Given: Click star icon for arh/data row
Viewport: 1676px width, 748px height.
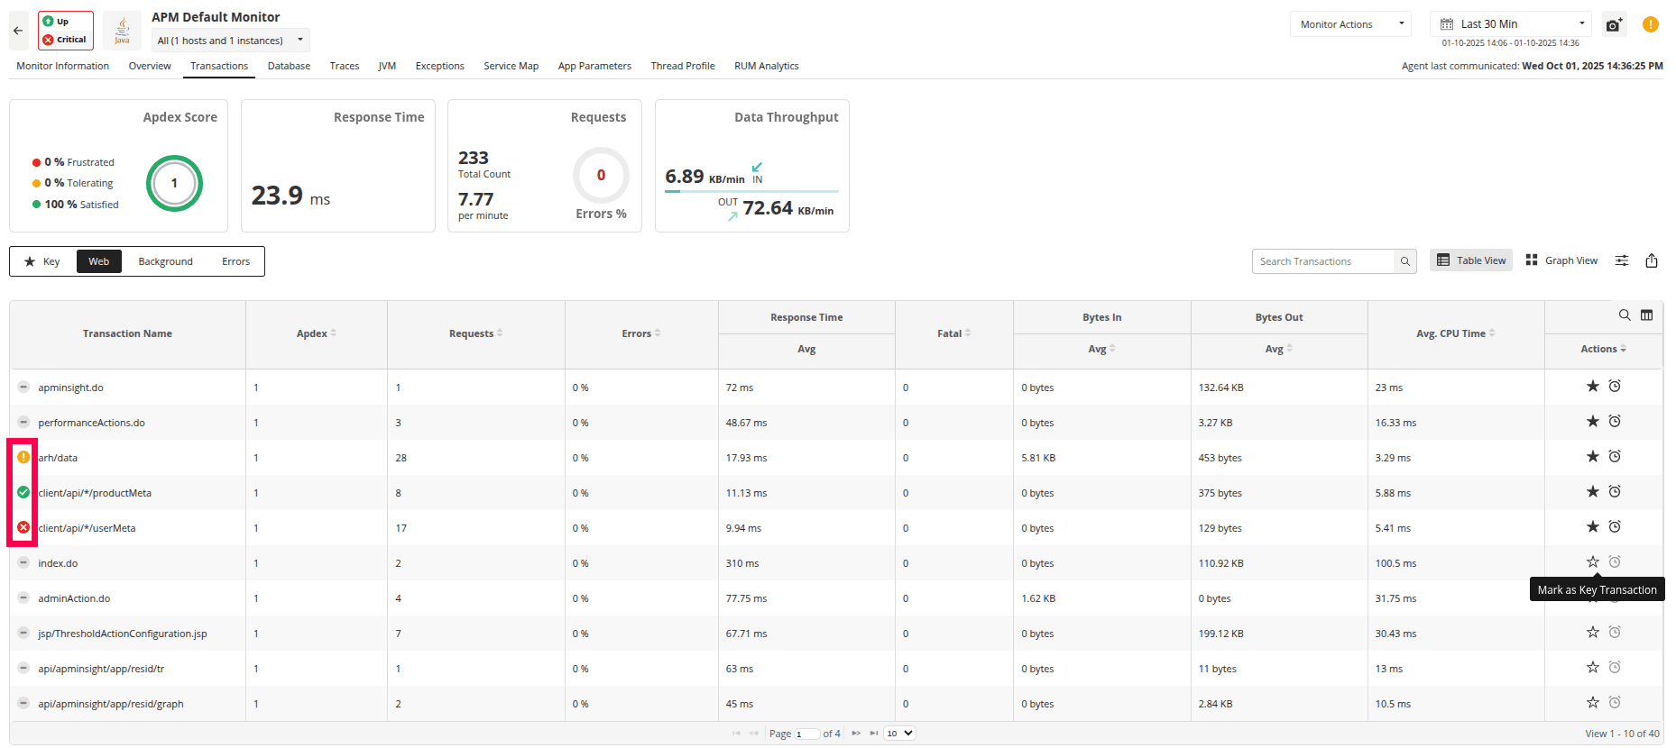Looking at the screenshot, I should click(x=1593, y=457).
